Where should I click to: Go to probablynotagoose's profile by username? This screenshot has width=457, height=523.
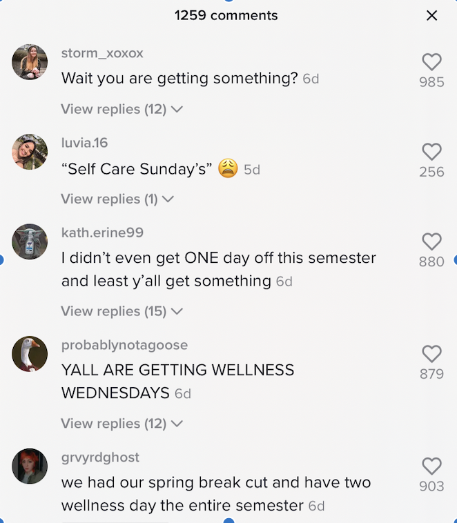[x=124, y=345]
